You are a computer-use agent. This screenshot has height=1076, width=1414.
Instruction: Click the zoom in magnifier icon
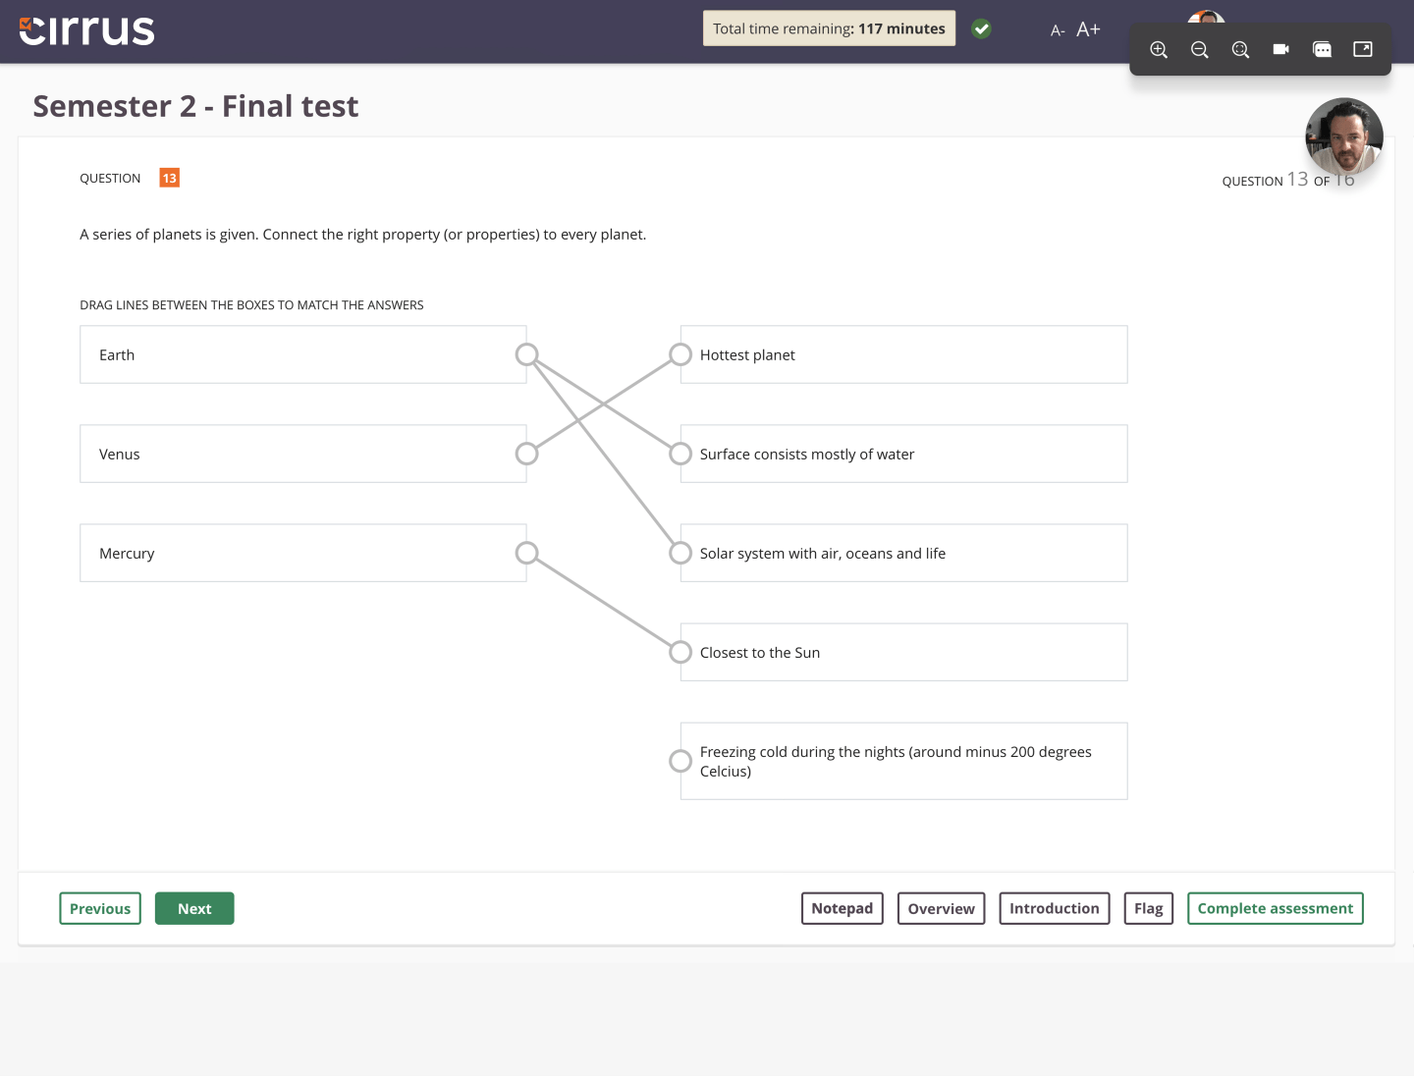pyautogui.click(x=1159, y=48)
